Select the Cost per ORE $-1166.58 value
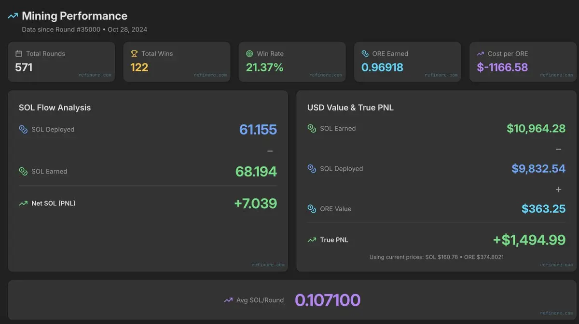579x324 pixels. tap(502, 67)
